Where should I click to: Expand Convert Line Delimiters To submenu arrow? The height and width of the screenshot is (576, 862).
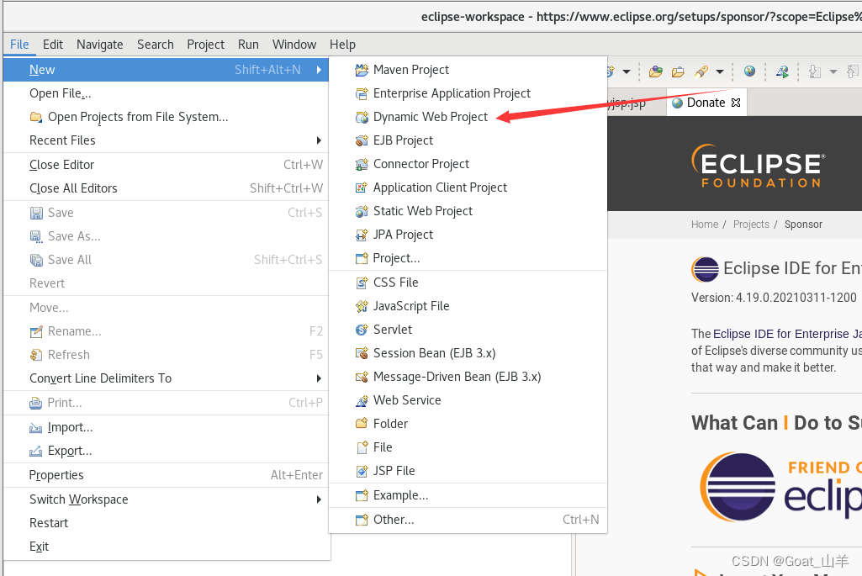tap(319, 378)
